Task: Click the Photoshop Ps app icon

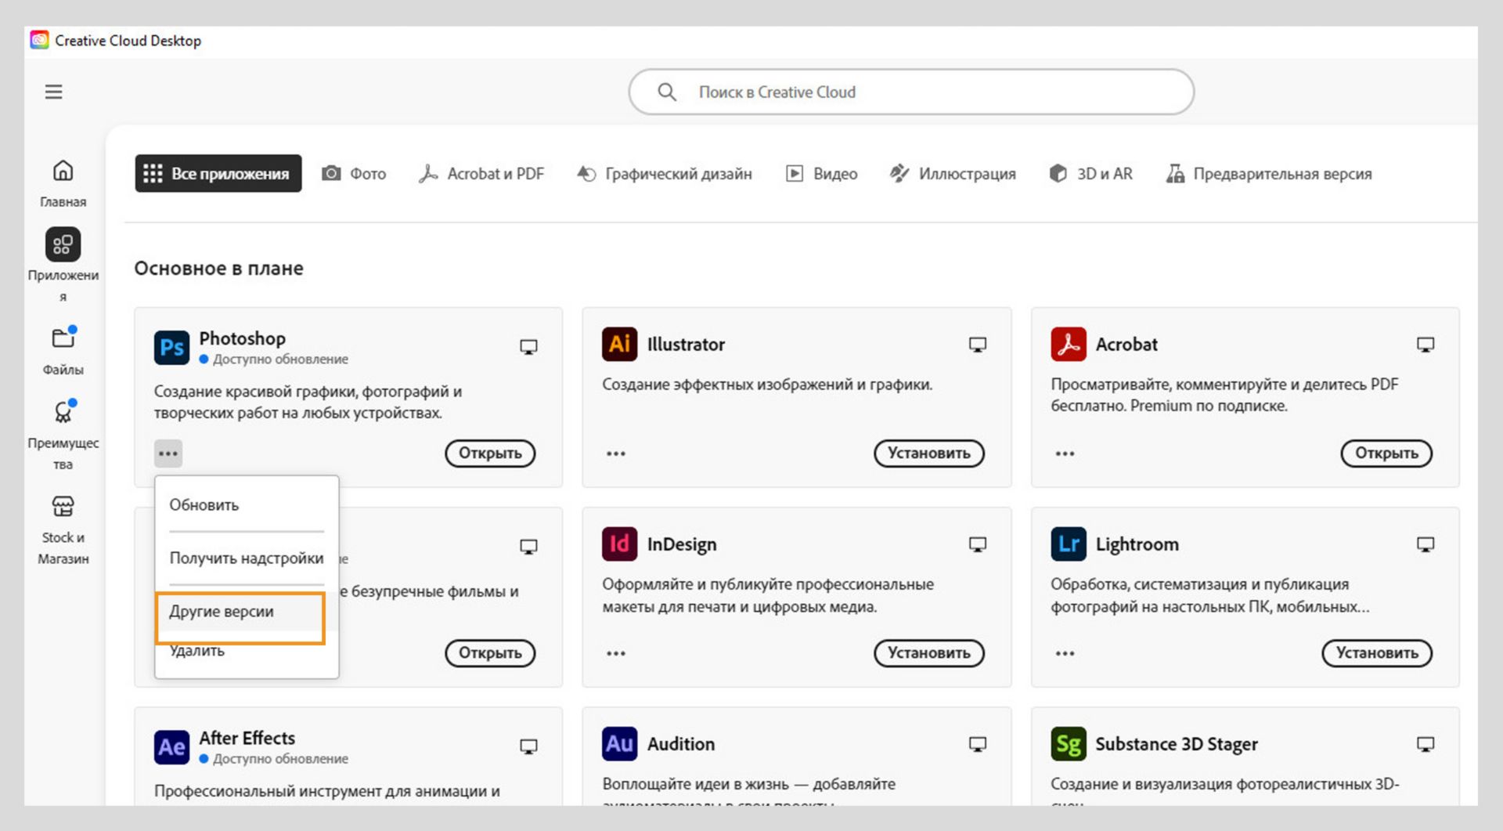Action: click(x=171, y=347)
